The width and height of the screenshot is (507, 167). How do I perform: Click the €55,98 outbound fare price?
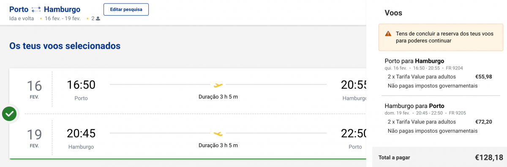(484, 77)
